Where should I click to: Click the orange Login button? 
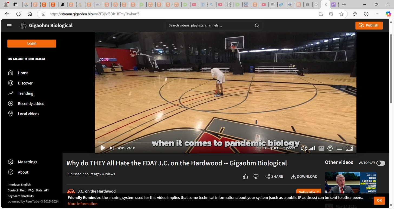click(32, 43)
